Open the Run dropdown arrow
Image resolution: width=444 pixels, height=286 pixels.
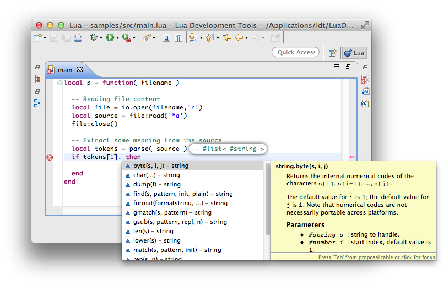click(117, 38)
